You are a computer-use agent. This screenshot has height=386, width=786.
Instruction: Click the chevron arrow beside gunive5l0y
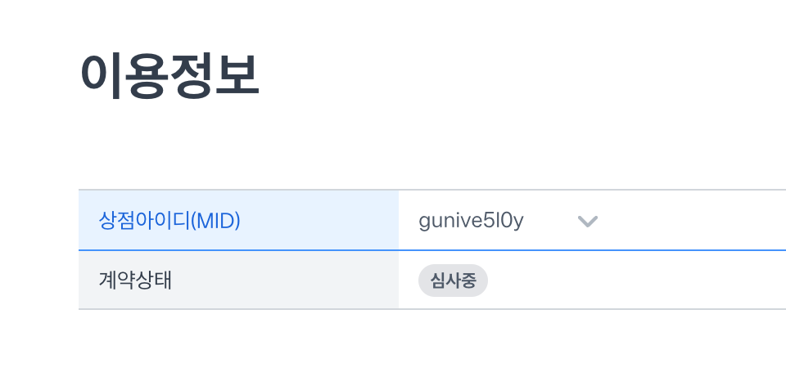pos(588,222)
